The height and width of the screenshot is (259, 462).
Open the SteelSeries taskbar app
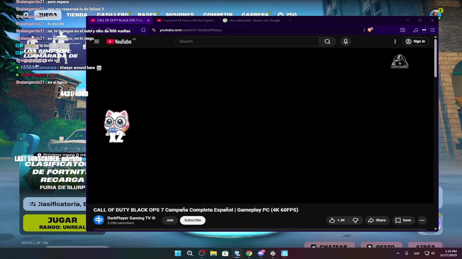pos(273,253)
